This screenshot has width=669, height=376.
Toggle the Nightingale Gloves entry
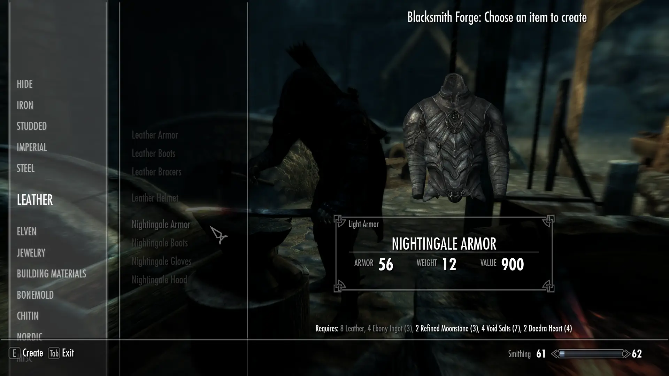(161, 261)
